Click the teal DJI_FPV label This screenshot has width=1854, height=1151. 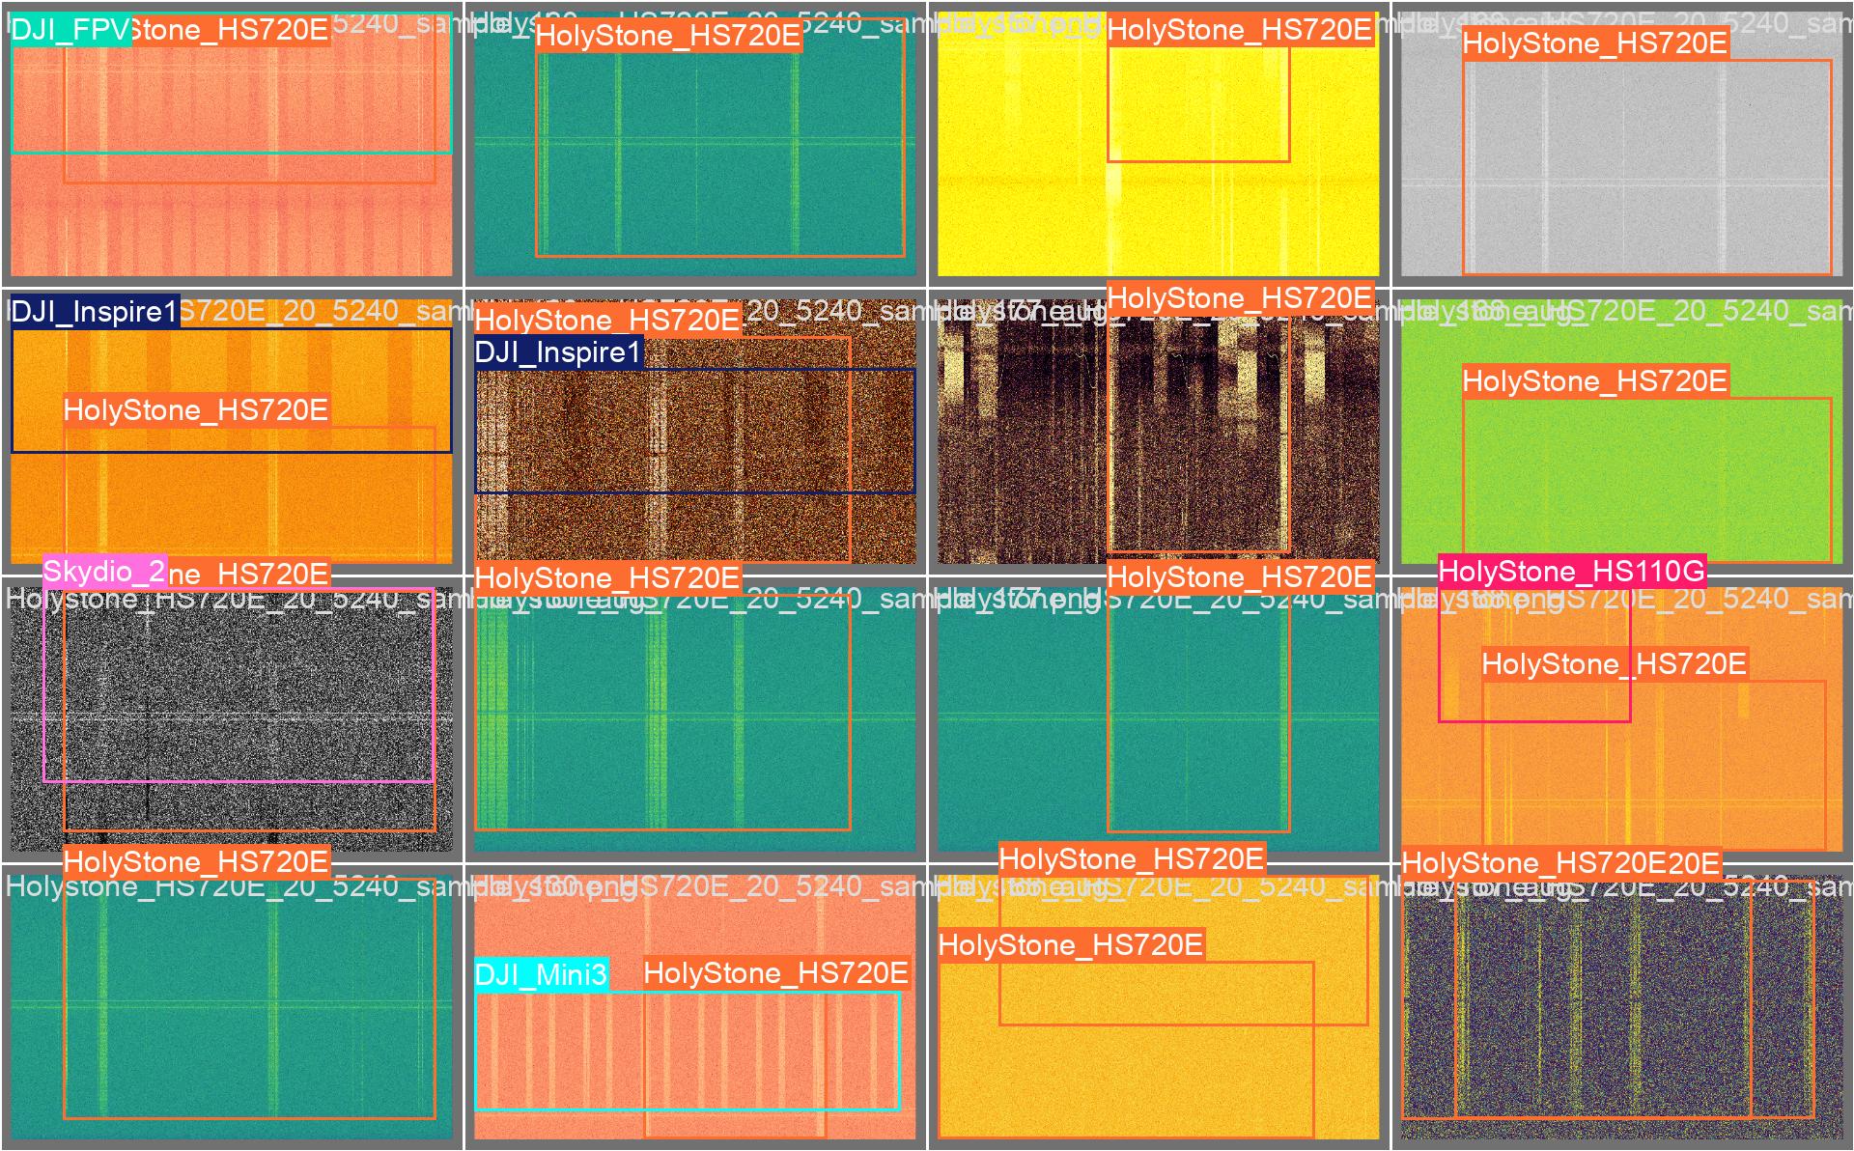point(70,31)
